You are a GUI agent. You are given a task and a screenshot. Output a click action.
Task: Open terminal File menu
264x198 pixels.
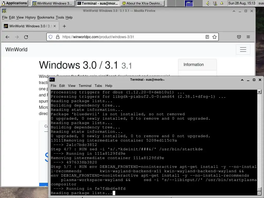point(53,86)
